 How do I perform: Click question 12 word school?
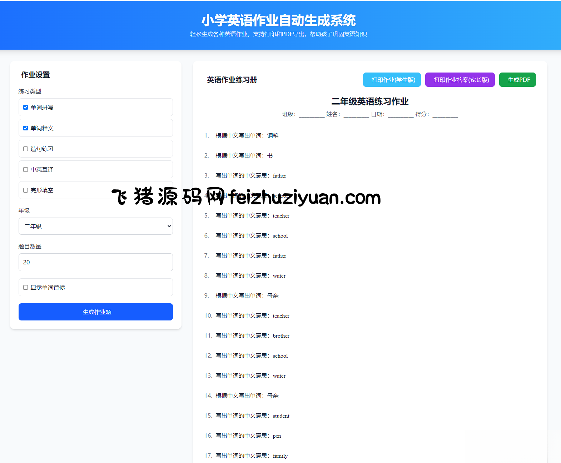[280, 356]
